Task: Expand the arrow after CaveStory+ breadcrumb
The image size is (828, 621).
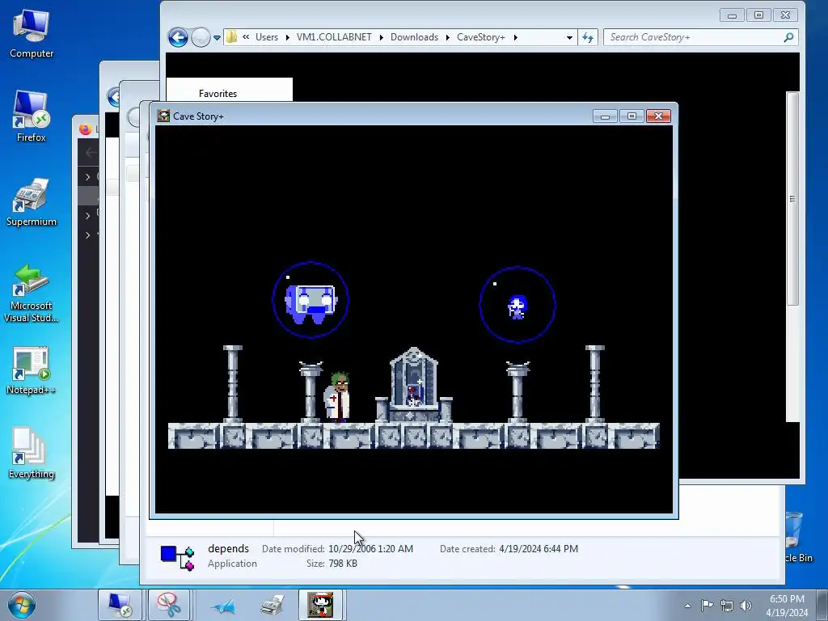Action: click(515, 37)
